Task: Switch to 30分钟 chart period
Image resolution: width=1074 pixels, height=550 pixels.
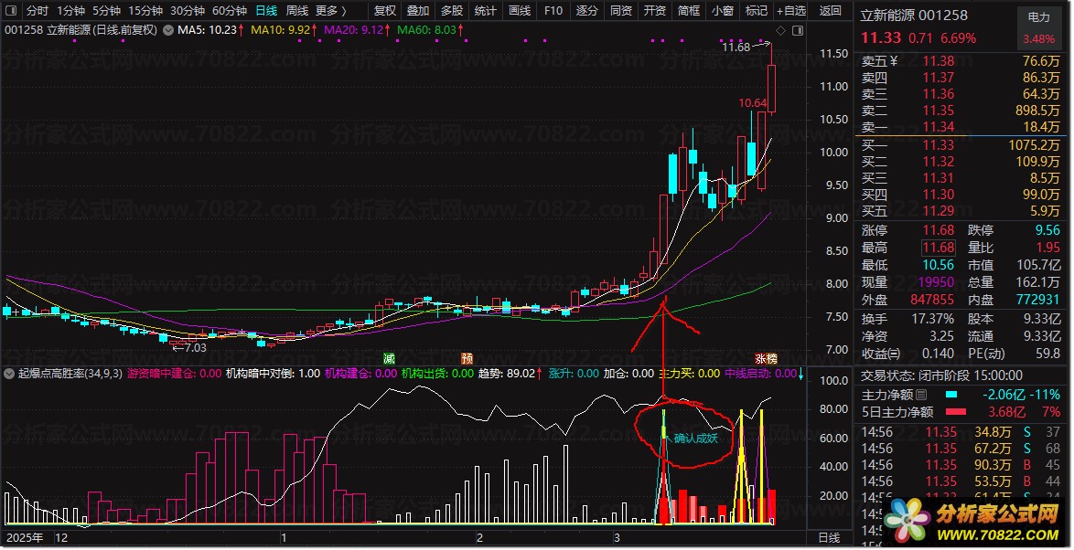Action: pos(188,10)
